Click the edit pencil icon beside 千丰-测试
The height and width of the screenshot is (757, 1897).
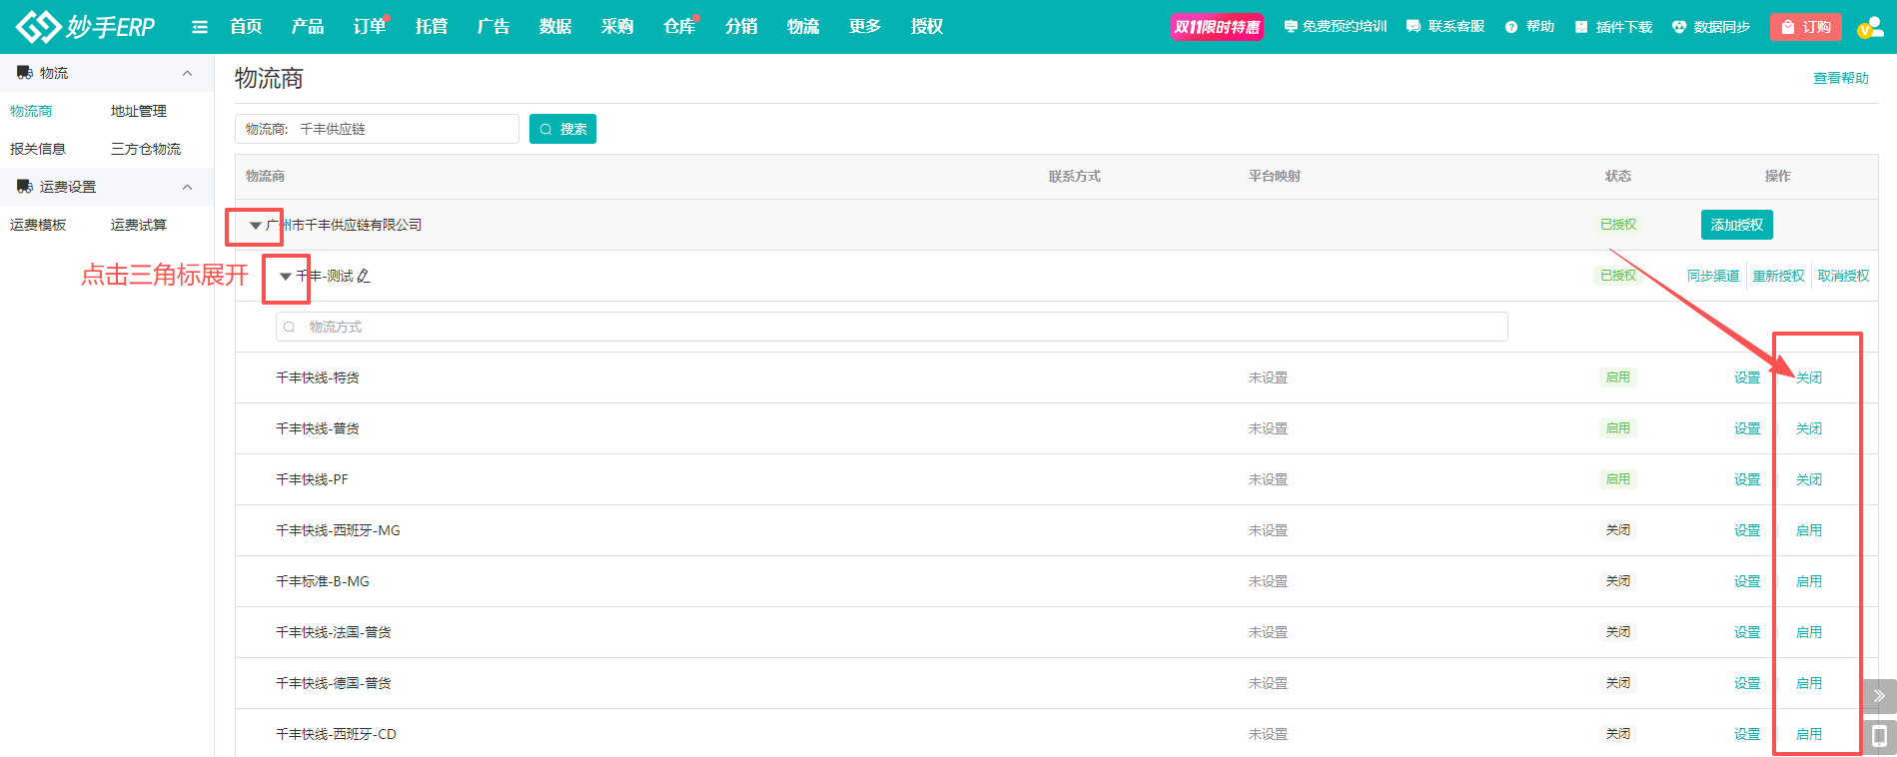pyautogui.click(x=364, y=276)
